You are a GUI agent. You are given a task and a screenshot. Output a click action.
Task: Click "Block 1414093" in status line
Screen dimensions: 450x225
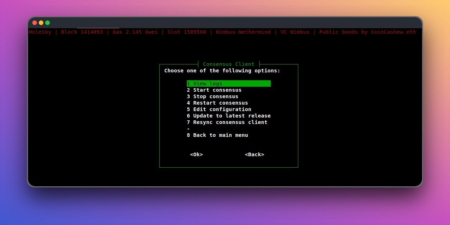[82, 32]
